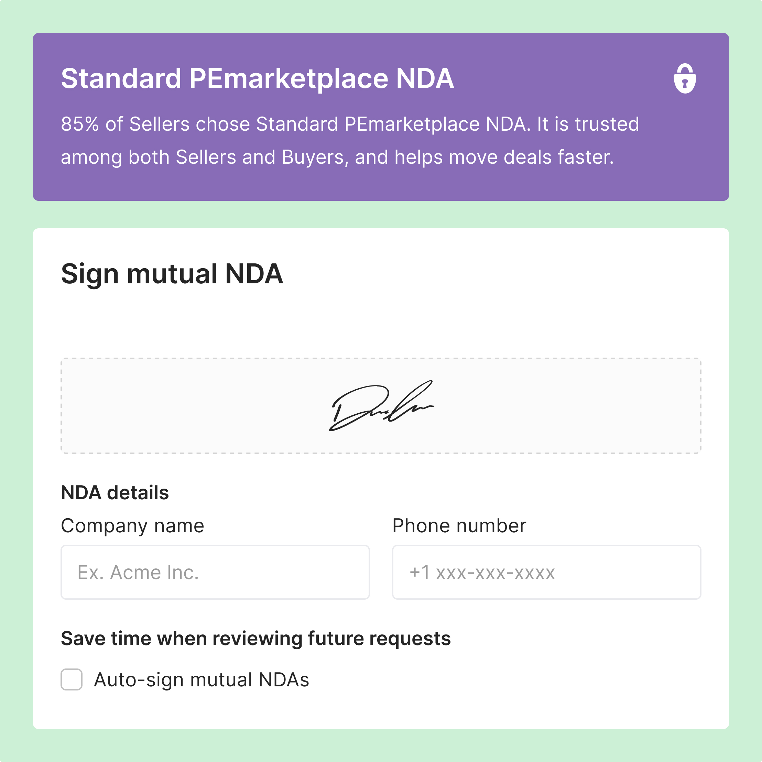Screen dimensions: 762x762
Task: Click the "NDA details" section heading
Action: [115, 493]
